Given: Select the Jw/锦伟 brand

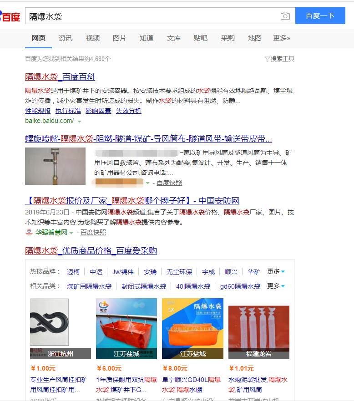Looking at the screenshot, I should pyautogui.click(x=123, y=272).
